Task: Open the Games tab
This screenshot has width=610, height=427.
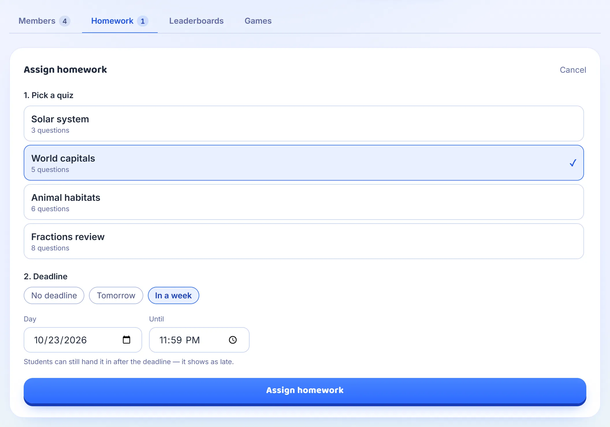Action: coord(258,21)
